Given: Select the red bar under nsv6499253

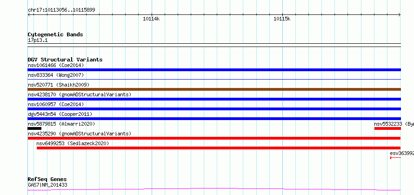Looking at the screenshot, I should pyautogui.click(x=219, y=148).
